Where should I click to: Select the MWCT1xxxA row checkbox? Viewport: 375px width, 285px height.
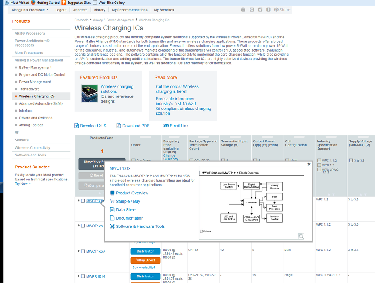[x=83, y=251]
